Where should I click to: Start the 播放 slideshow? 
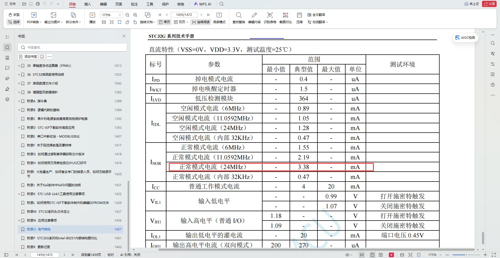pyautogui.click(x=92, y=18)
